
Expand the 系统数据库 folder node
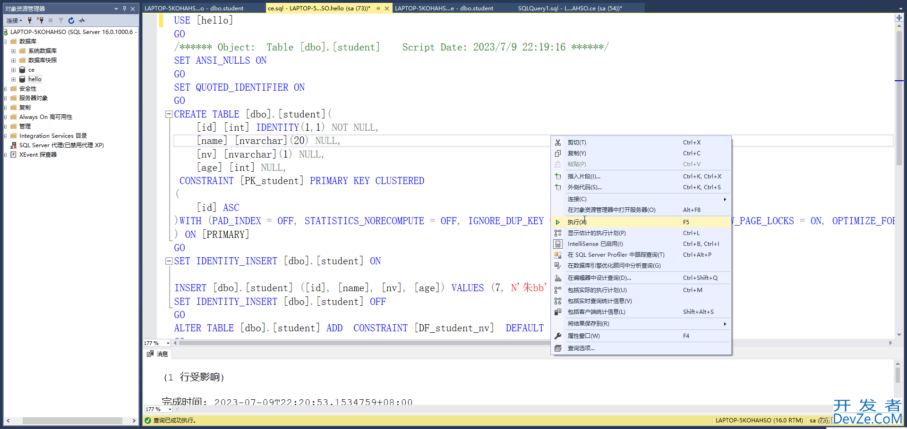[x=13, y=51]
